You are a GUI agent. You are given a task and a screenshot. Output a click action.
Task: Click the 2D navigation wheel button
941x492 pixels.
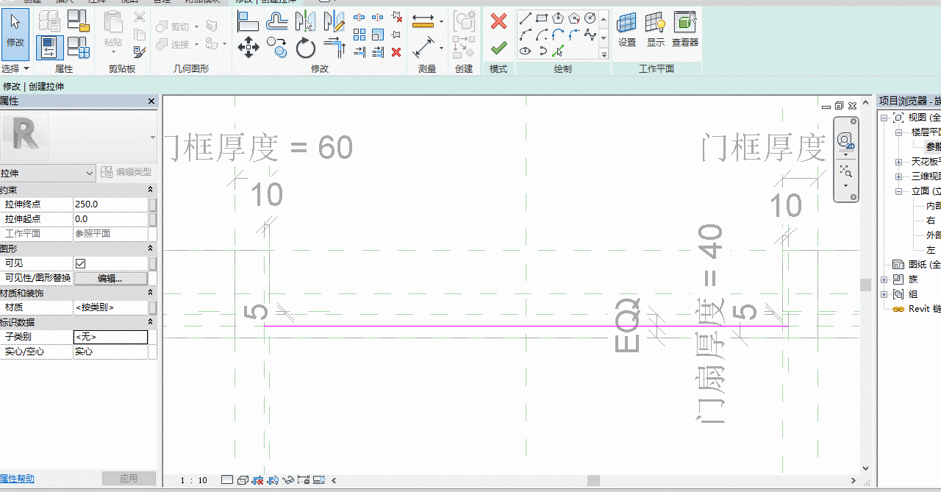point(845,140)
